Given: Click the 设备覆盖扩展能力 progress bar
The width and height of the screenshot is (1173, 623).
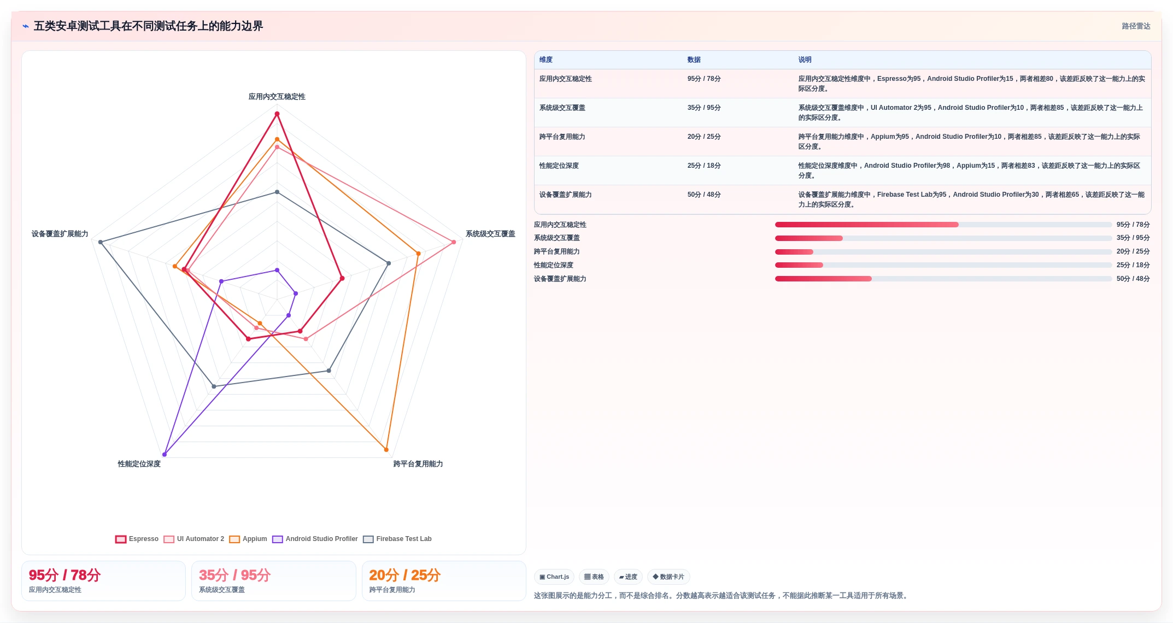Looking at the screenshot, I should coord(943,279).
